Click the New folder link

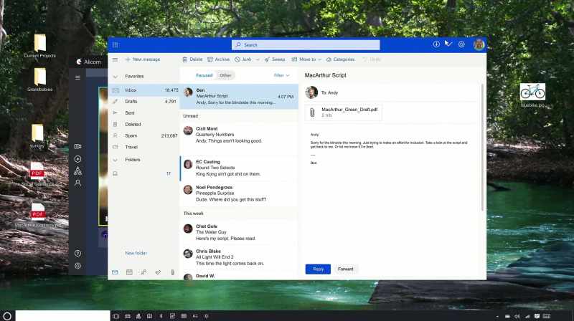(136, 253)
